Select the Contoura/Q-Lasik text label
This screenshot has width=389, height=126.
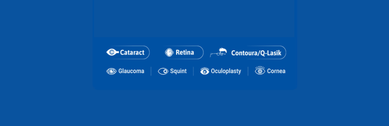[256, 53]
